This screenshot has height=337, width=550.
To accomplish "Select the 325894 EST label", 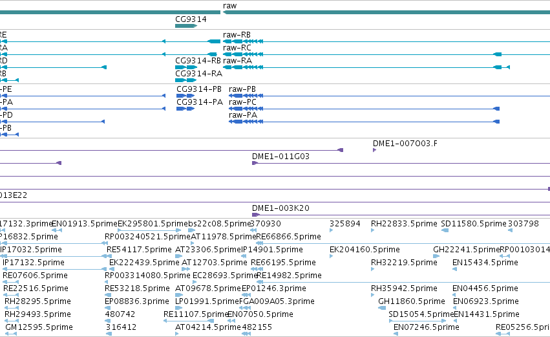I will tap(345, 224).
